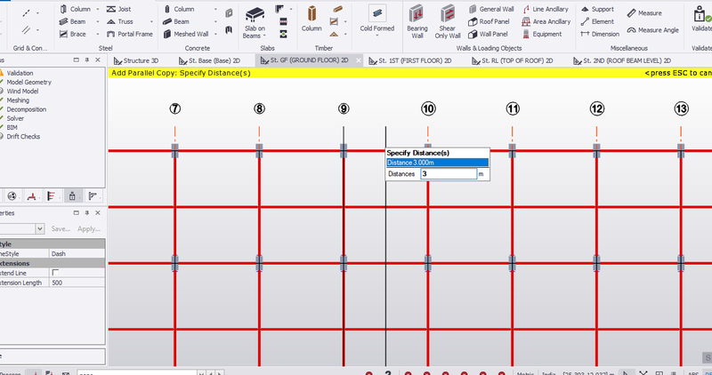Image resolution: width=712 pixels, height=375 pixels.
Task: Switch to the Structure 3D tab
Action: click(135, 60)
